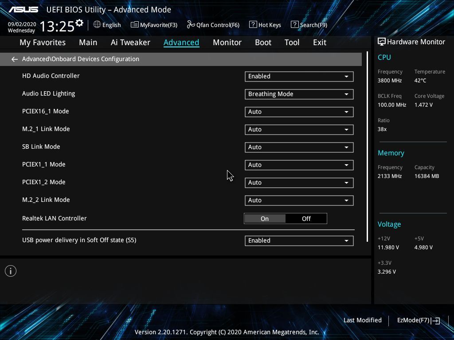Screen dimensions: 454x340
Task: Click Core Voltage value 1.472 V
Action: pos(423,105)
